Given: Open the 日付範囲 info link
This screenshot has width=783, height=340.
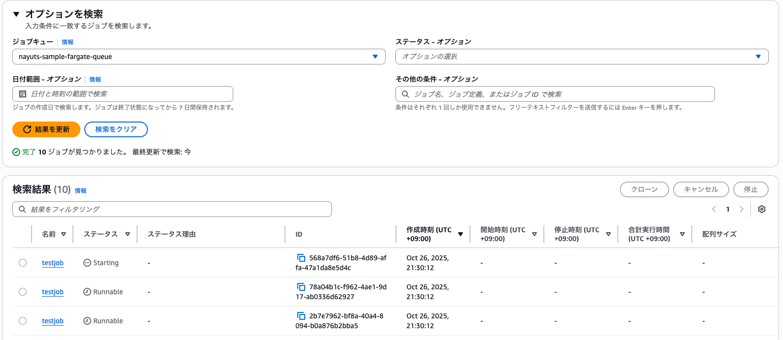Looking at the screenshot, I should click(x=95, y=80).
